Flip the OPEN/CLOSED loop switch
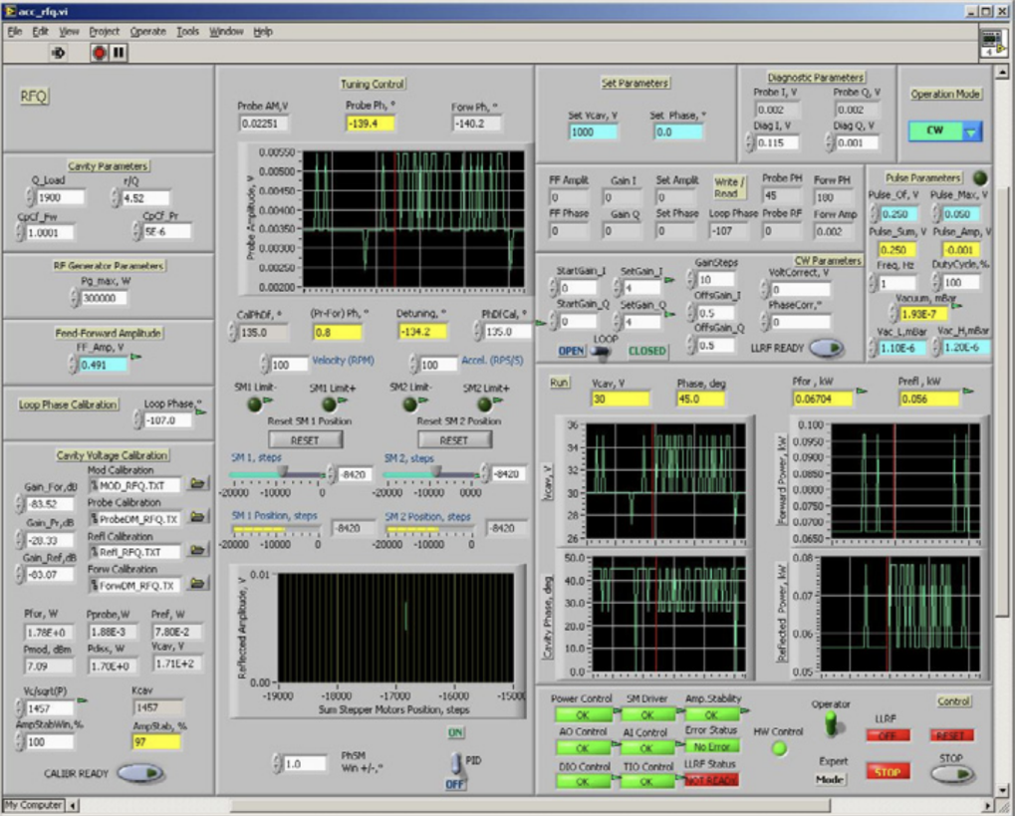Screen dimensions: 1020x816 tap(602, 352)
